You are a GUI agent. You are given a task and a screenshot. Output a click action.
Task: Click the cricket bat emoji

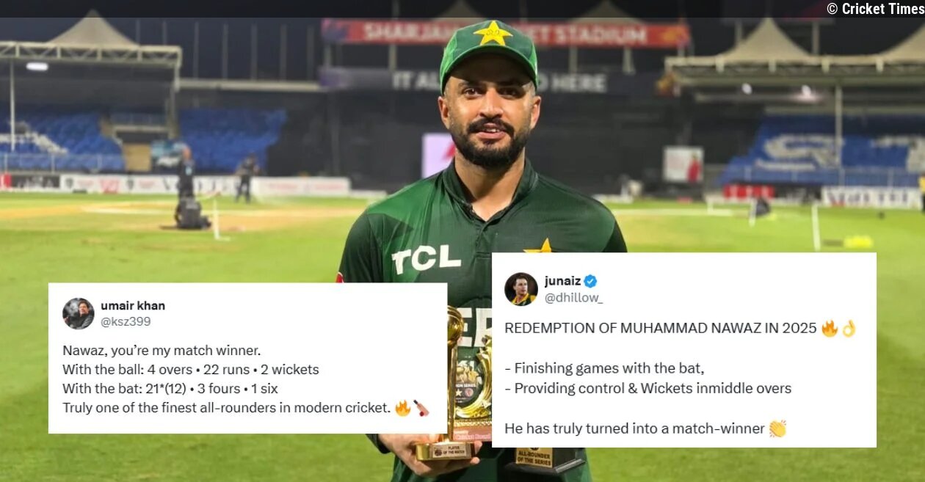pyautogui.click(x=421, y=408)
